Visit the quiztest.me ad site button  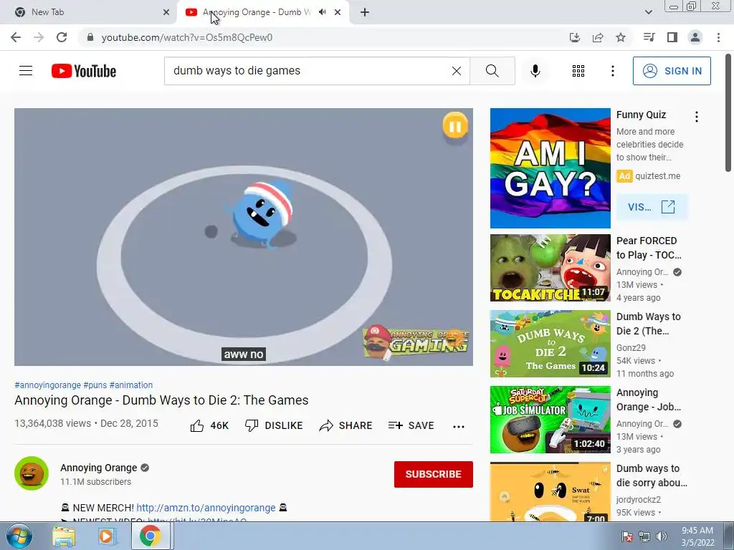point(652,207)
